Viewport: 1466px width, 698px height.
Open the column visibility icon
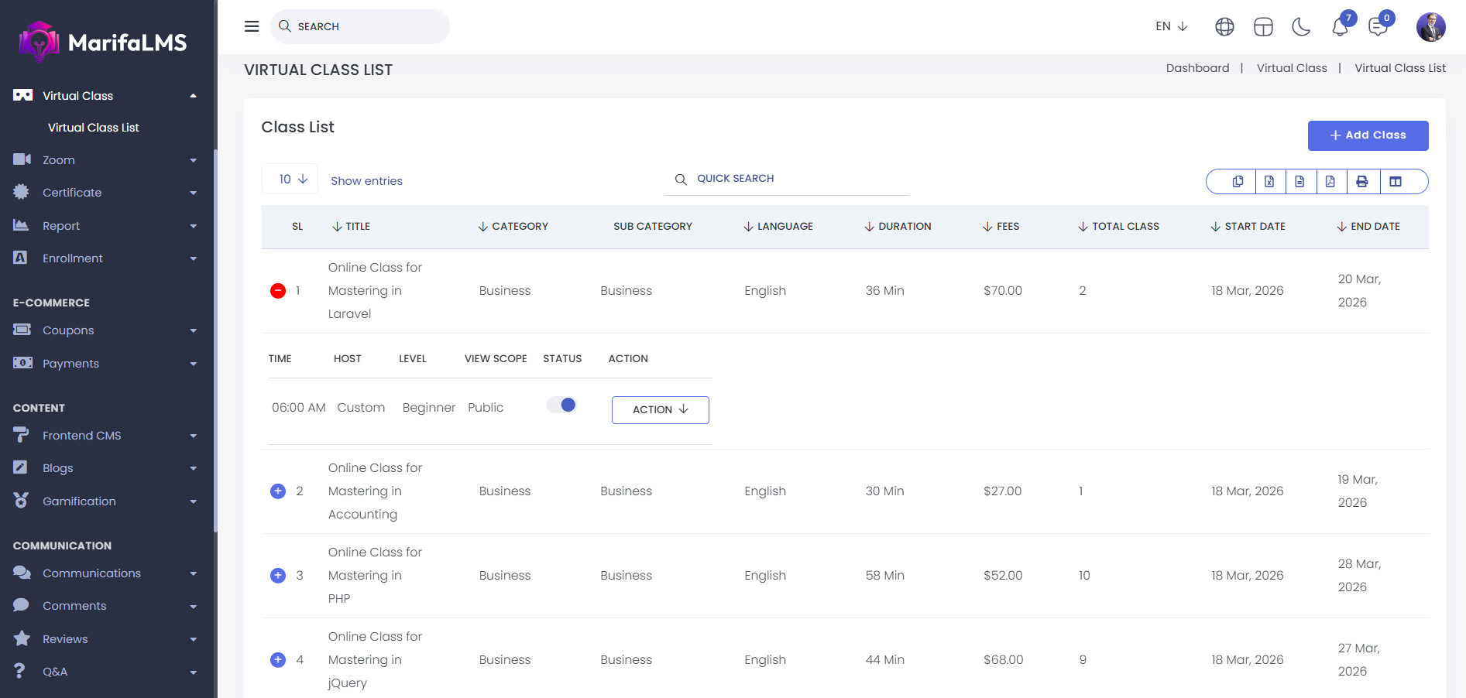[x=1396, y=181]
